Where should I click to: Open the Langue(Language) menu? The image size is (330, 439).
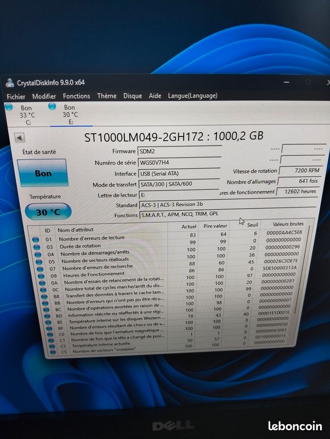coord(193,95)
